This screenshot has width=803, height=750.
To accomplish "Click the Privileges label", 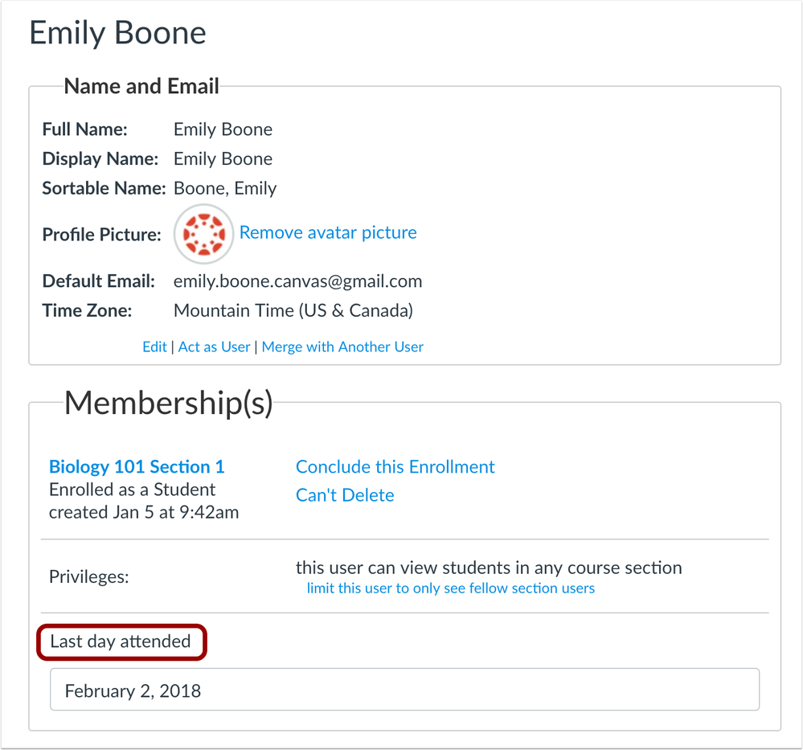I will pos(88,577).
